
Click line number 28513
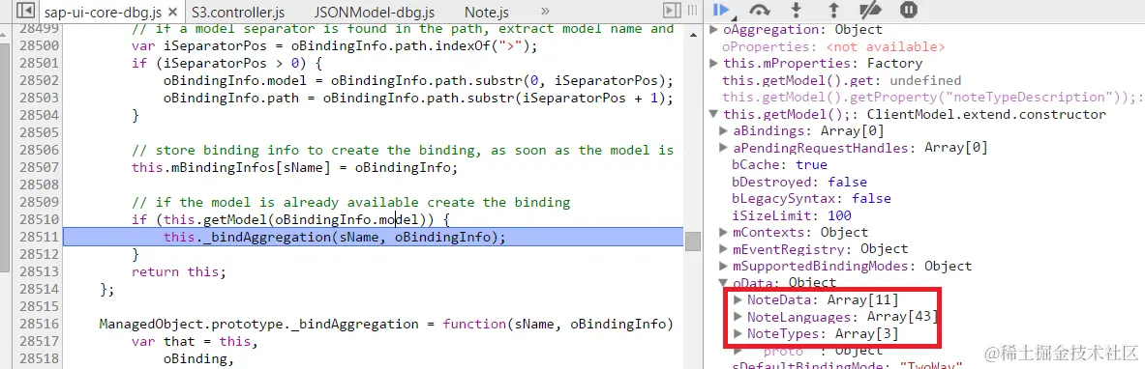click(38, 272)
